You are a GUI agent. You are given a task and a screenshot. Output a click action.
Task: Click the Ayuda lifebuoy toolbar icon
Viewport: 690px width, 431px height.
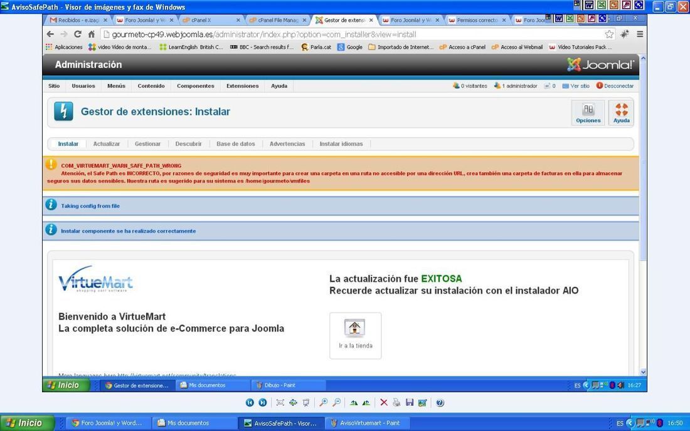pos(622,113)
